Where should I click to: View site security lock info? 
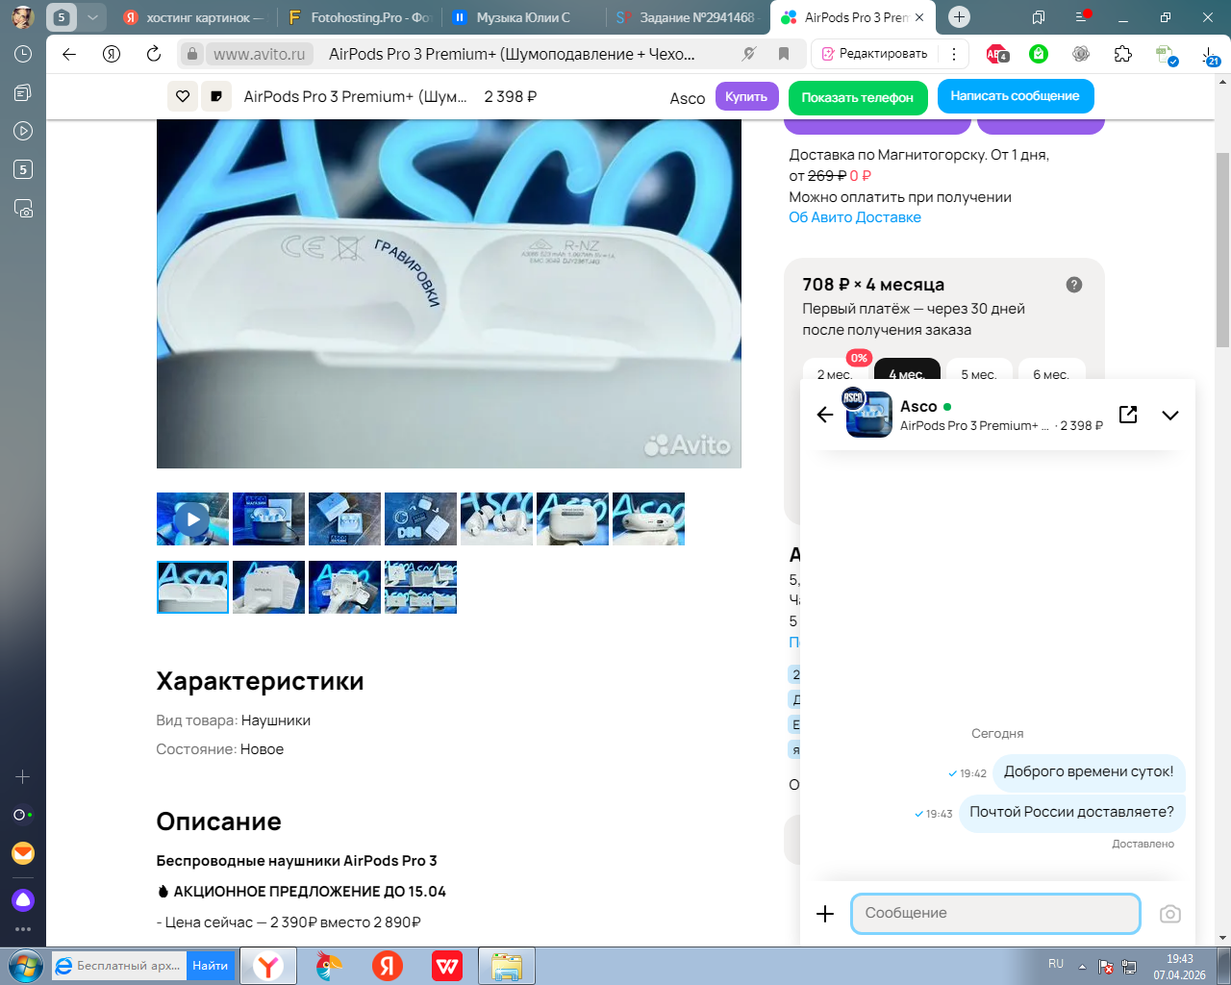click(192, 54)
